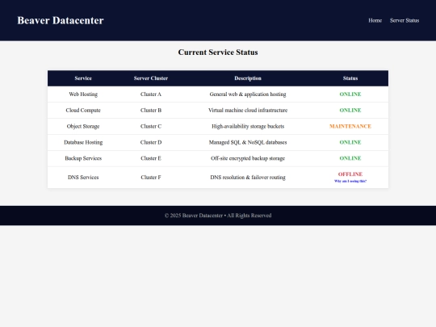Click the 'Why am I seeing this?' link
The width and height of the screenshot is (436, 327).
[x=350, y=181]
